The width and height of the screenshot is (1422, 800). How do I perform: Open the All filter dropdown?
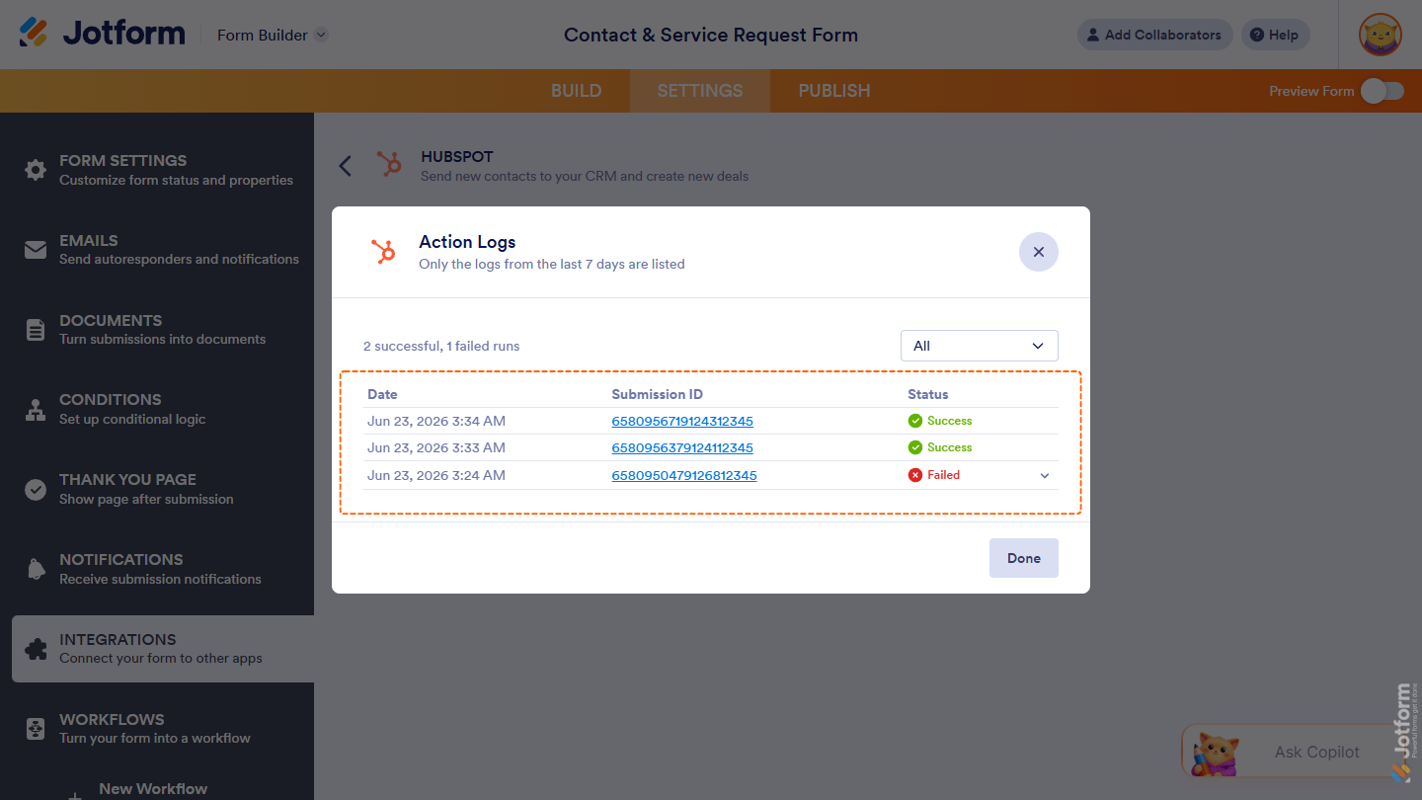(x=980, y=346)
